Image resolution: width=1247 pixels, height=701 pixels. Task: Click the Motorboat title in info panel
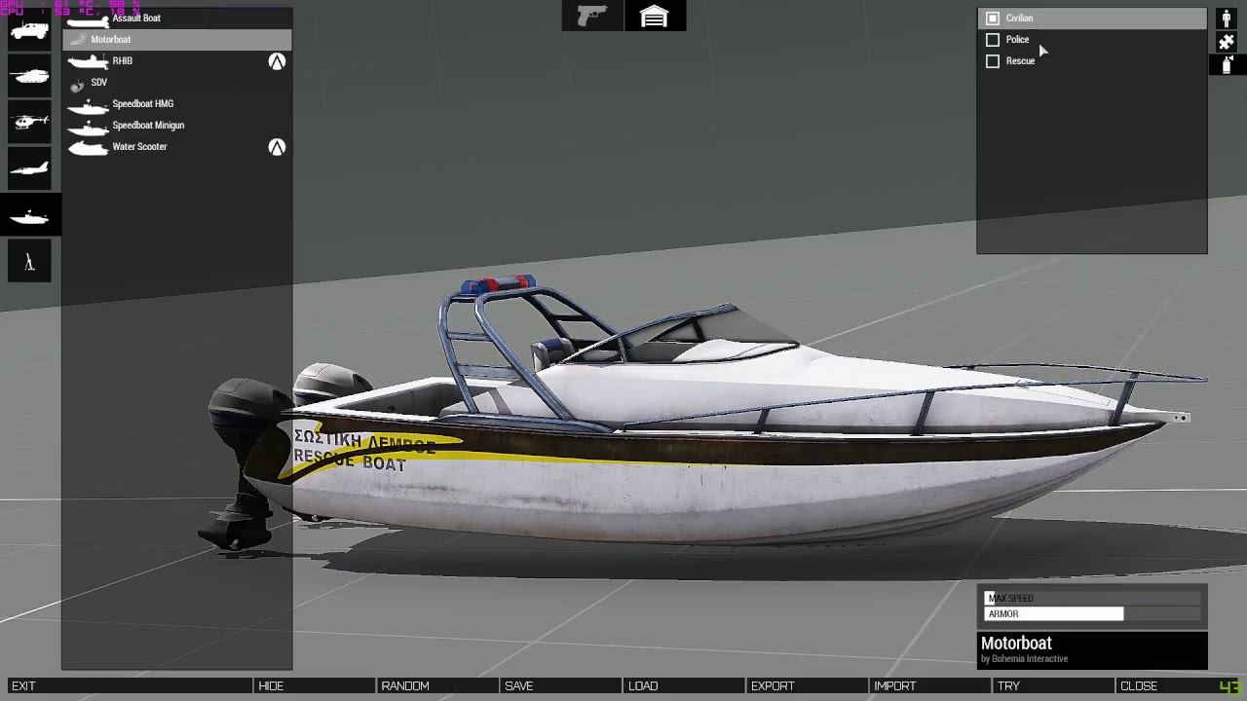click(1016, 644)
